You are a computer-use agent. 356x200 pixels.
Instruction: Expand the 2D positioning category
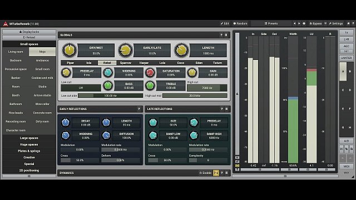(x=29, y=171)
